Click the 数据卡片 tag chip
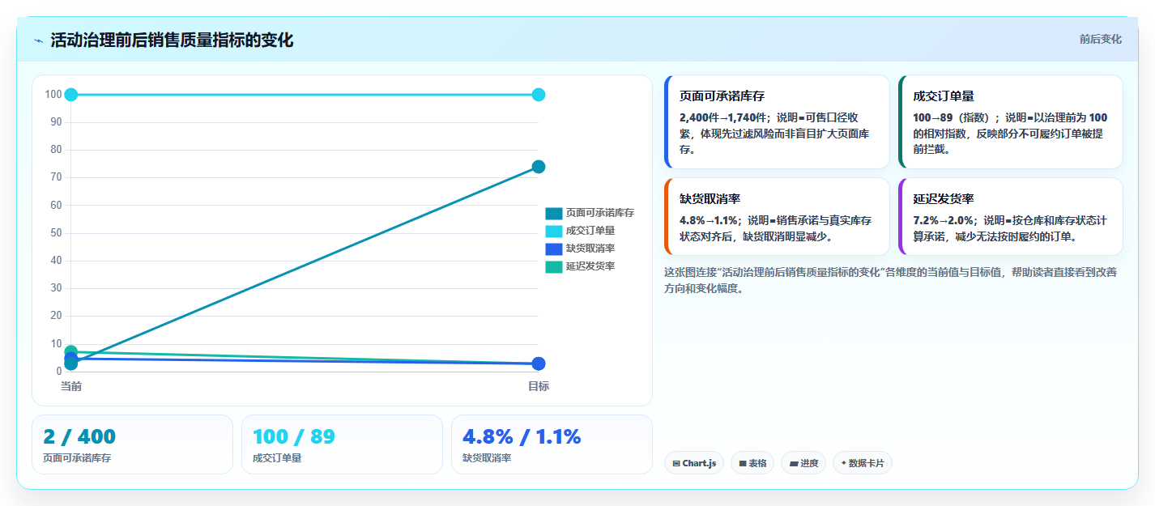 [863, 463]
